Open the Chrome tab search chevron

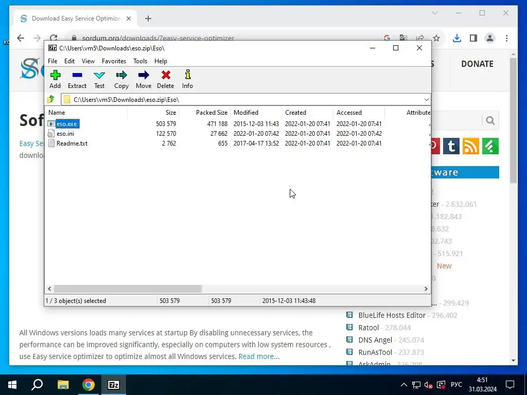tap(434, 13)
